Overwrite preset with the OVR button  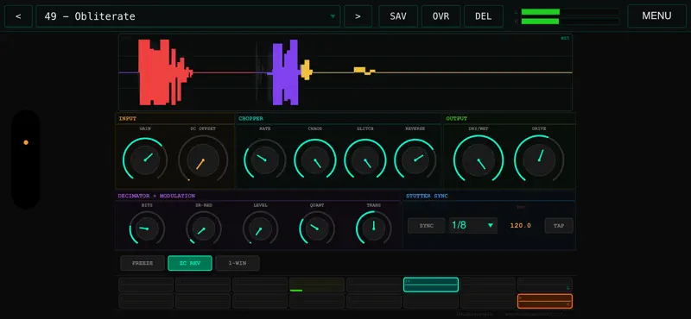click(441, 16)
